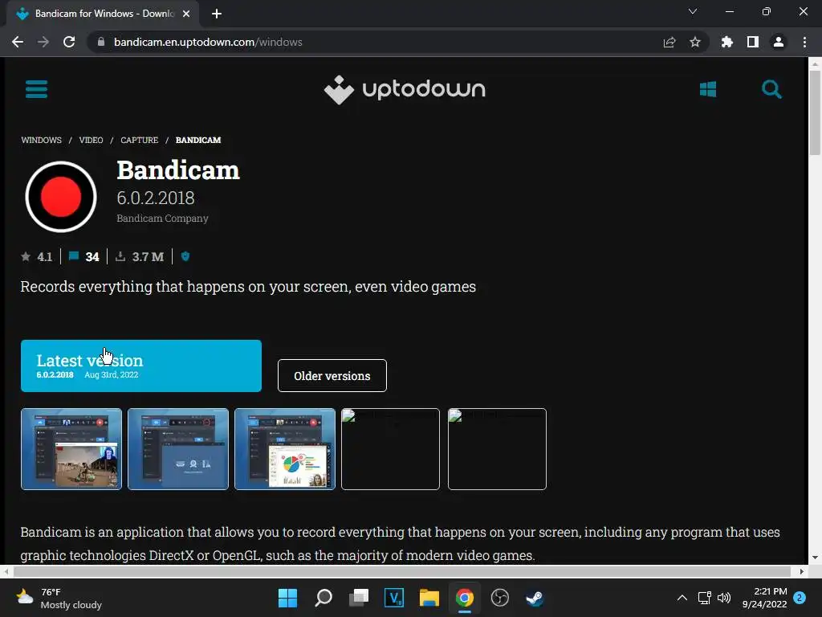Click the vertical page scrollbar thumb

(x=815, y=112)
